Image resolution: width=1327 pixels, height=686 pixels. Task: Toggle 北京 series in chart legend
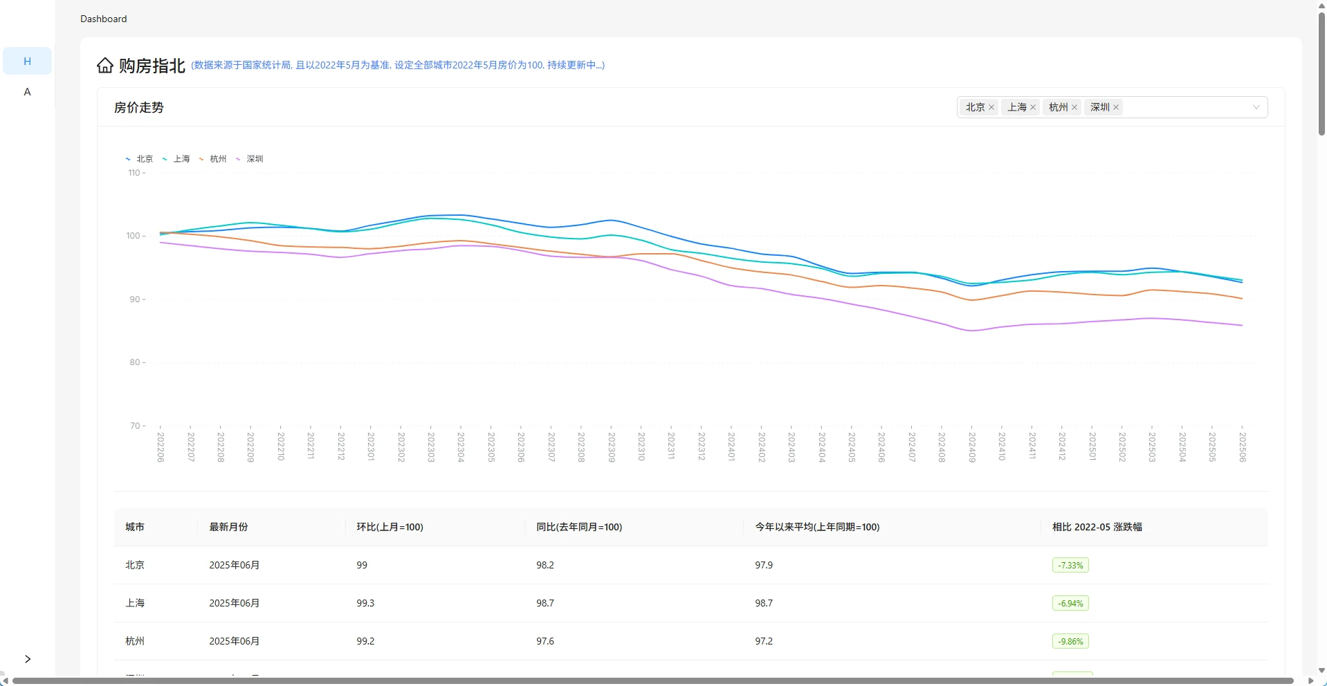140,159
